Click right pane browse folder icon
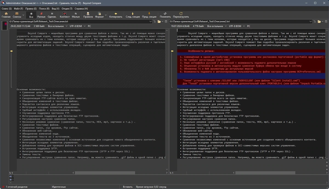 coord(319,21)
